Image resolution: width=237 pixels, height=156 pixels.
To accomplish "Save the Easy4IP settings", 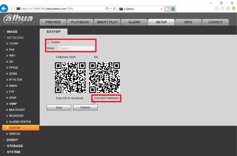I will click(59, 107).
